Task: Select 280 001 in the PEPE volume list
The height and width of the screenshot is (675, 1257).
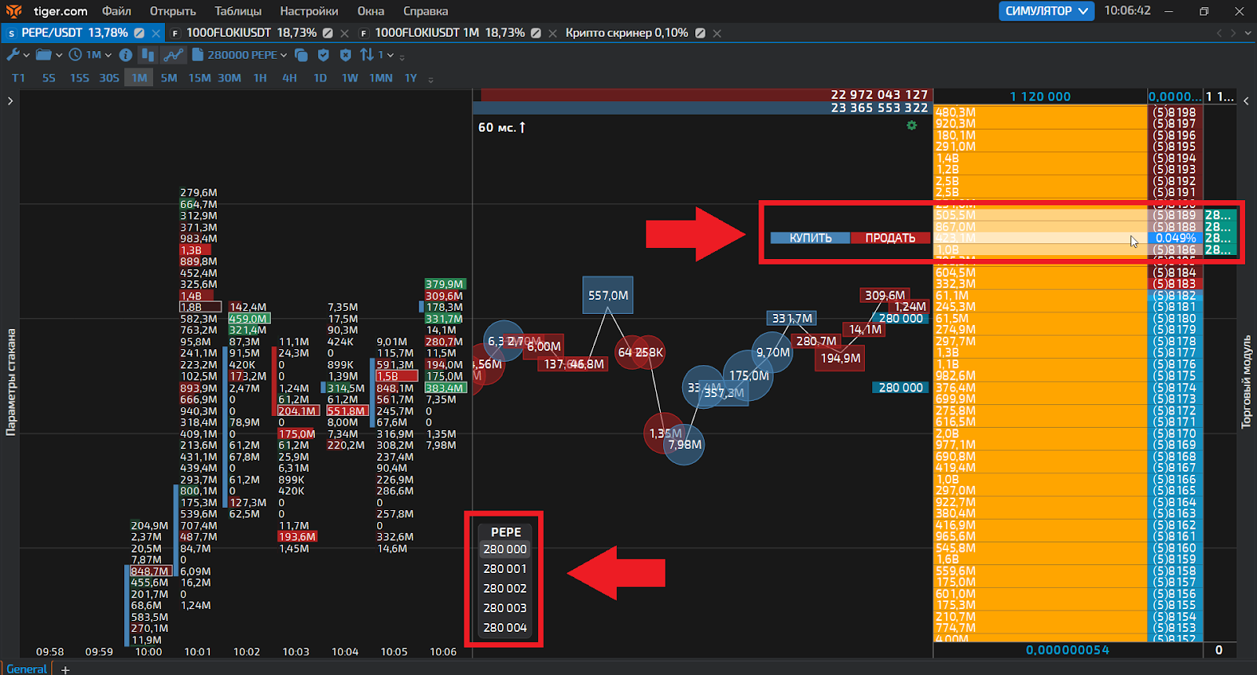Action: (505, 569)
